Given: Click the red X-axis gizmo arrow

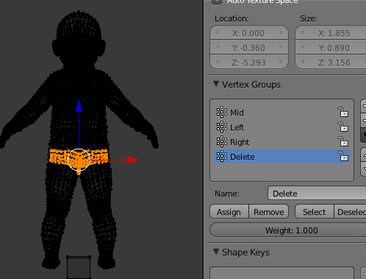Looking at the screenshot, I should click(x=133, y=160).
